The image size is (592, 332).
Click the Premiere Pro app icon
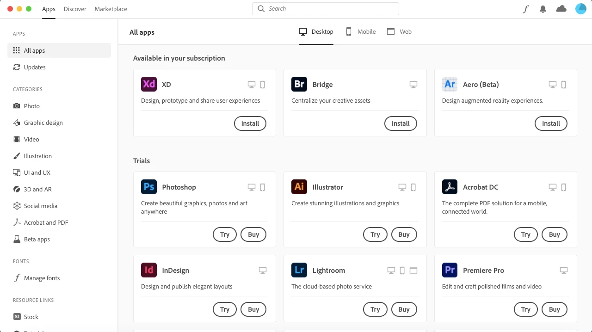click(x=450, y=270)
